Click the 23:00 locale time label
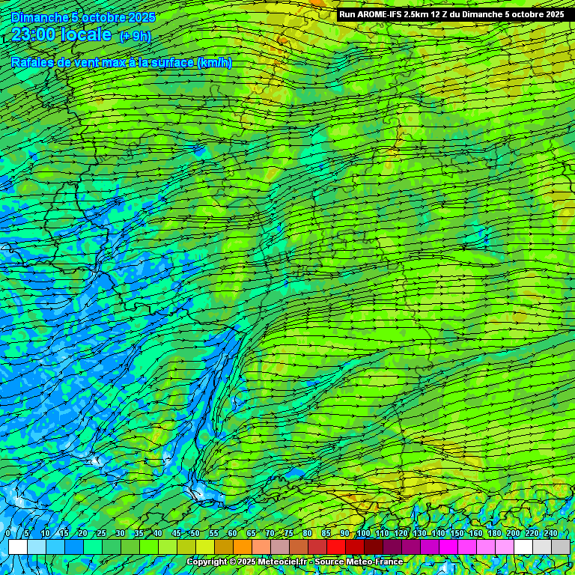This screenshot has height=575, width=575. pos(62,35)
